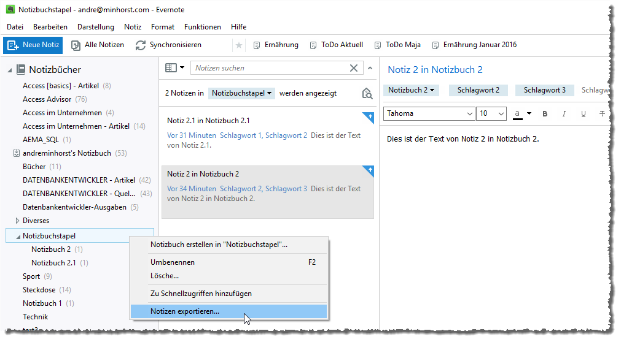Open the Format menu
This screenshot has width=621, height=342.
[162, 27]
